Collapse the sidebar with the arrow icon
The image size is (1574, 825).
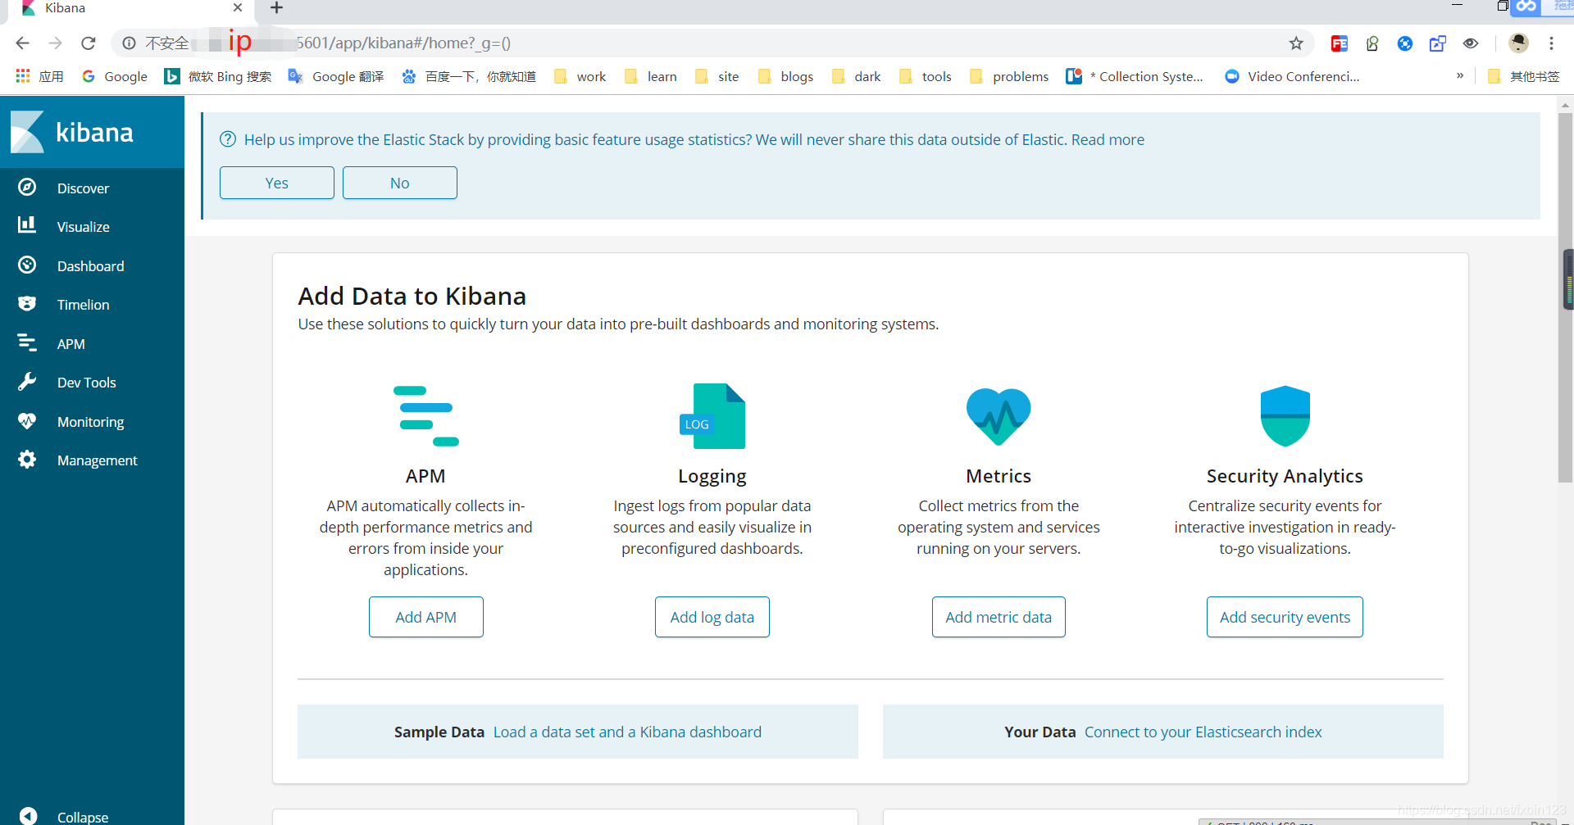pyautogui.click(x=28, y=816)
